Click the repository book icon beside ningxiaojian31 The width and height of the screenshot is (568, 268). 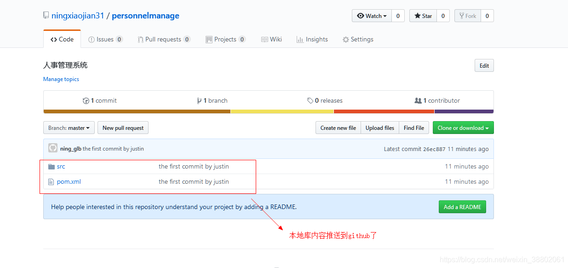coord(46,16)
